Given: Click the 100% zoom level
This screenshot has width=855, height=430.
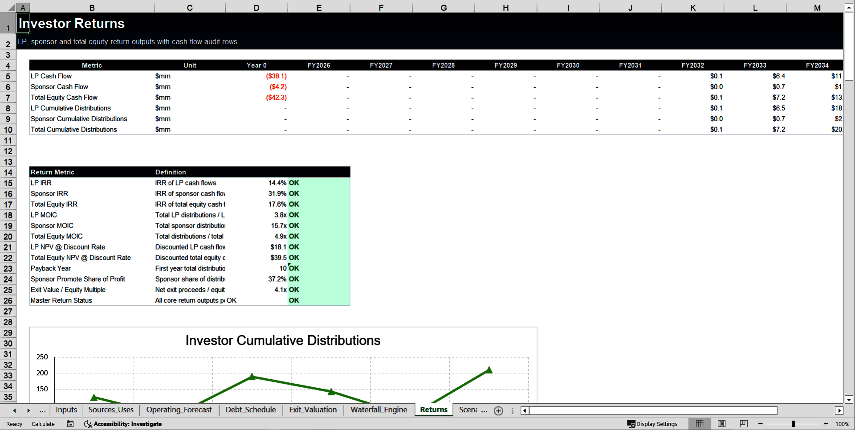Looking at the screenshot, I should click(842, 424).
